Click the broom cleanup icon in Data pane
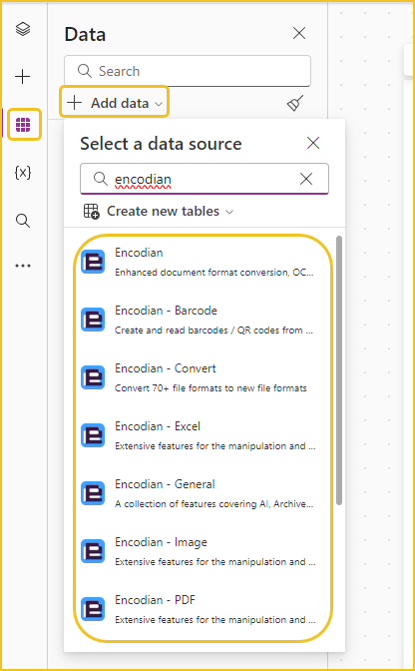 click(295, 103)
